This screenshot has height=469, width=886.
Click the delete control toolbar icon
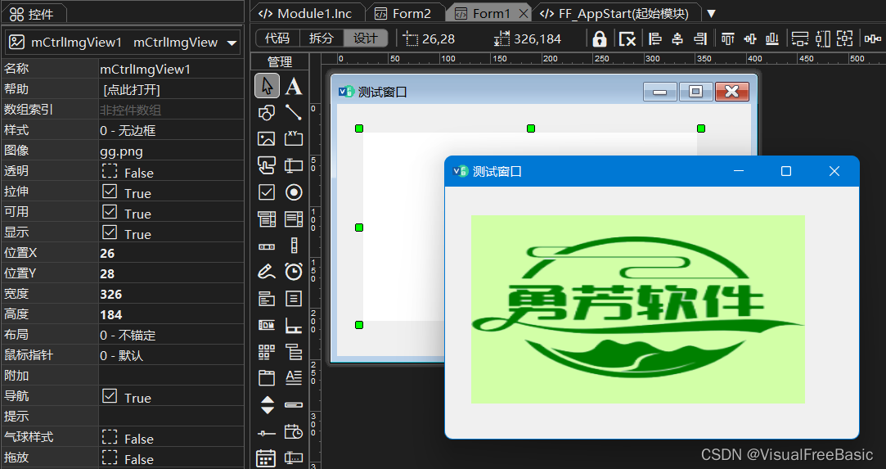click(x=627, y=39)
